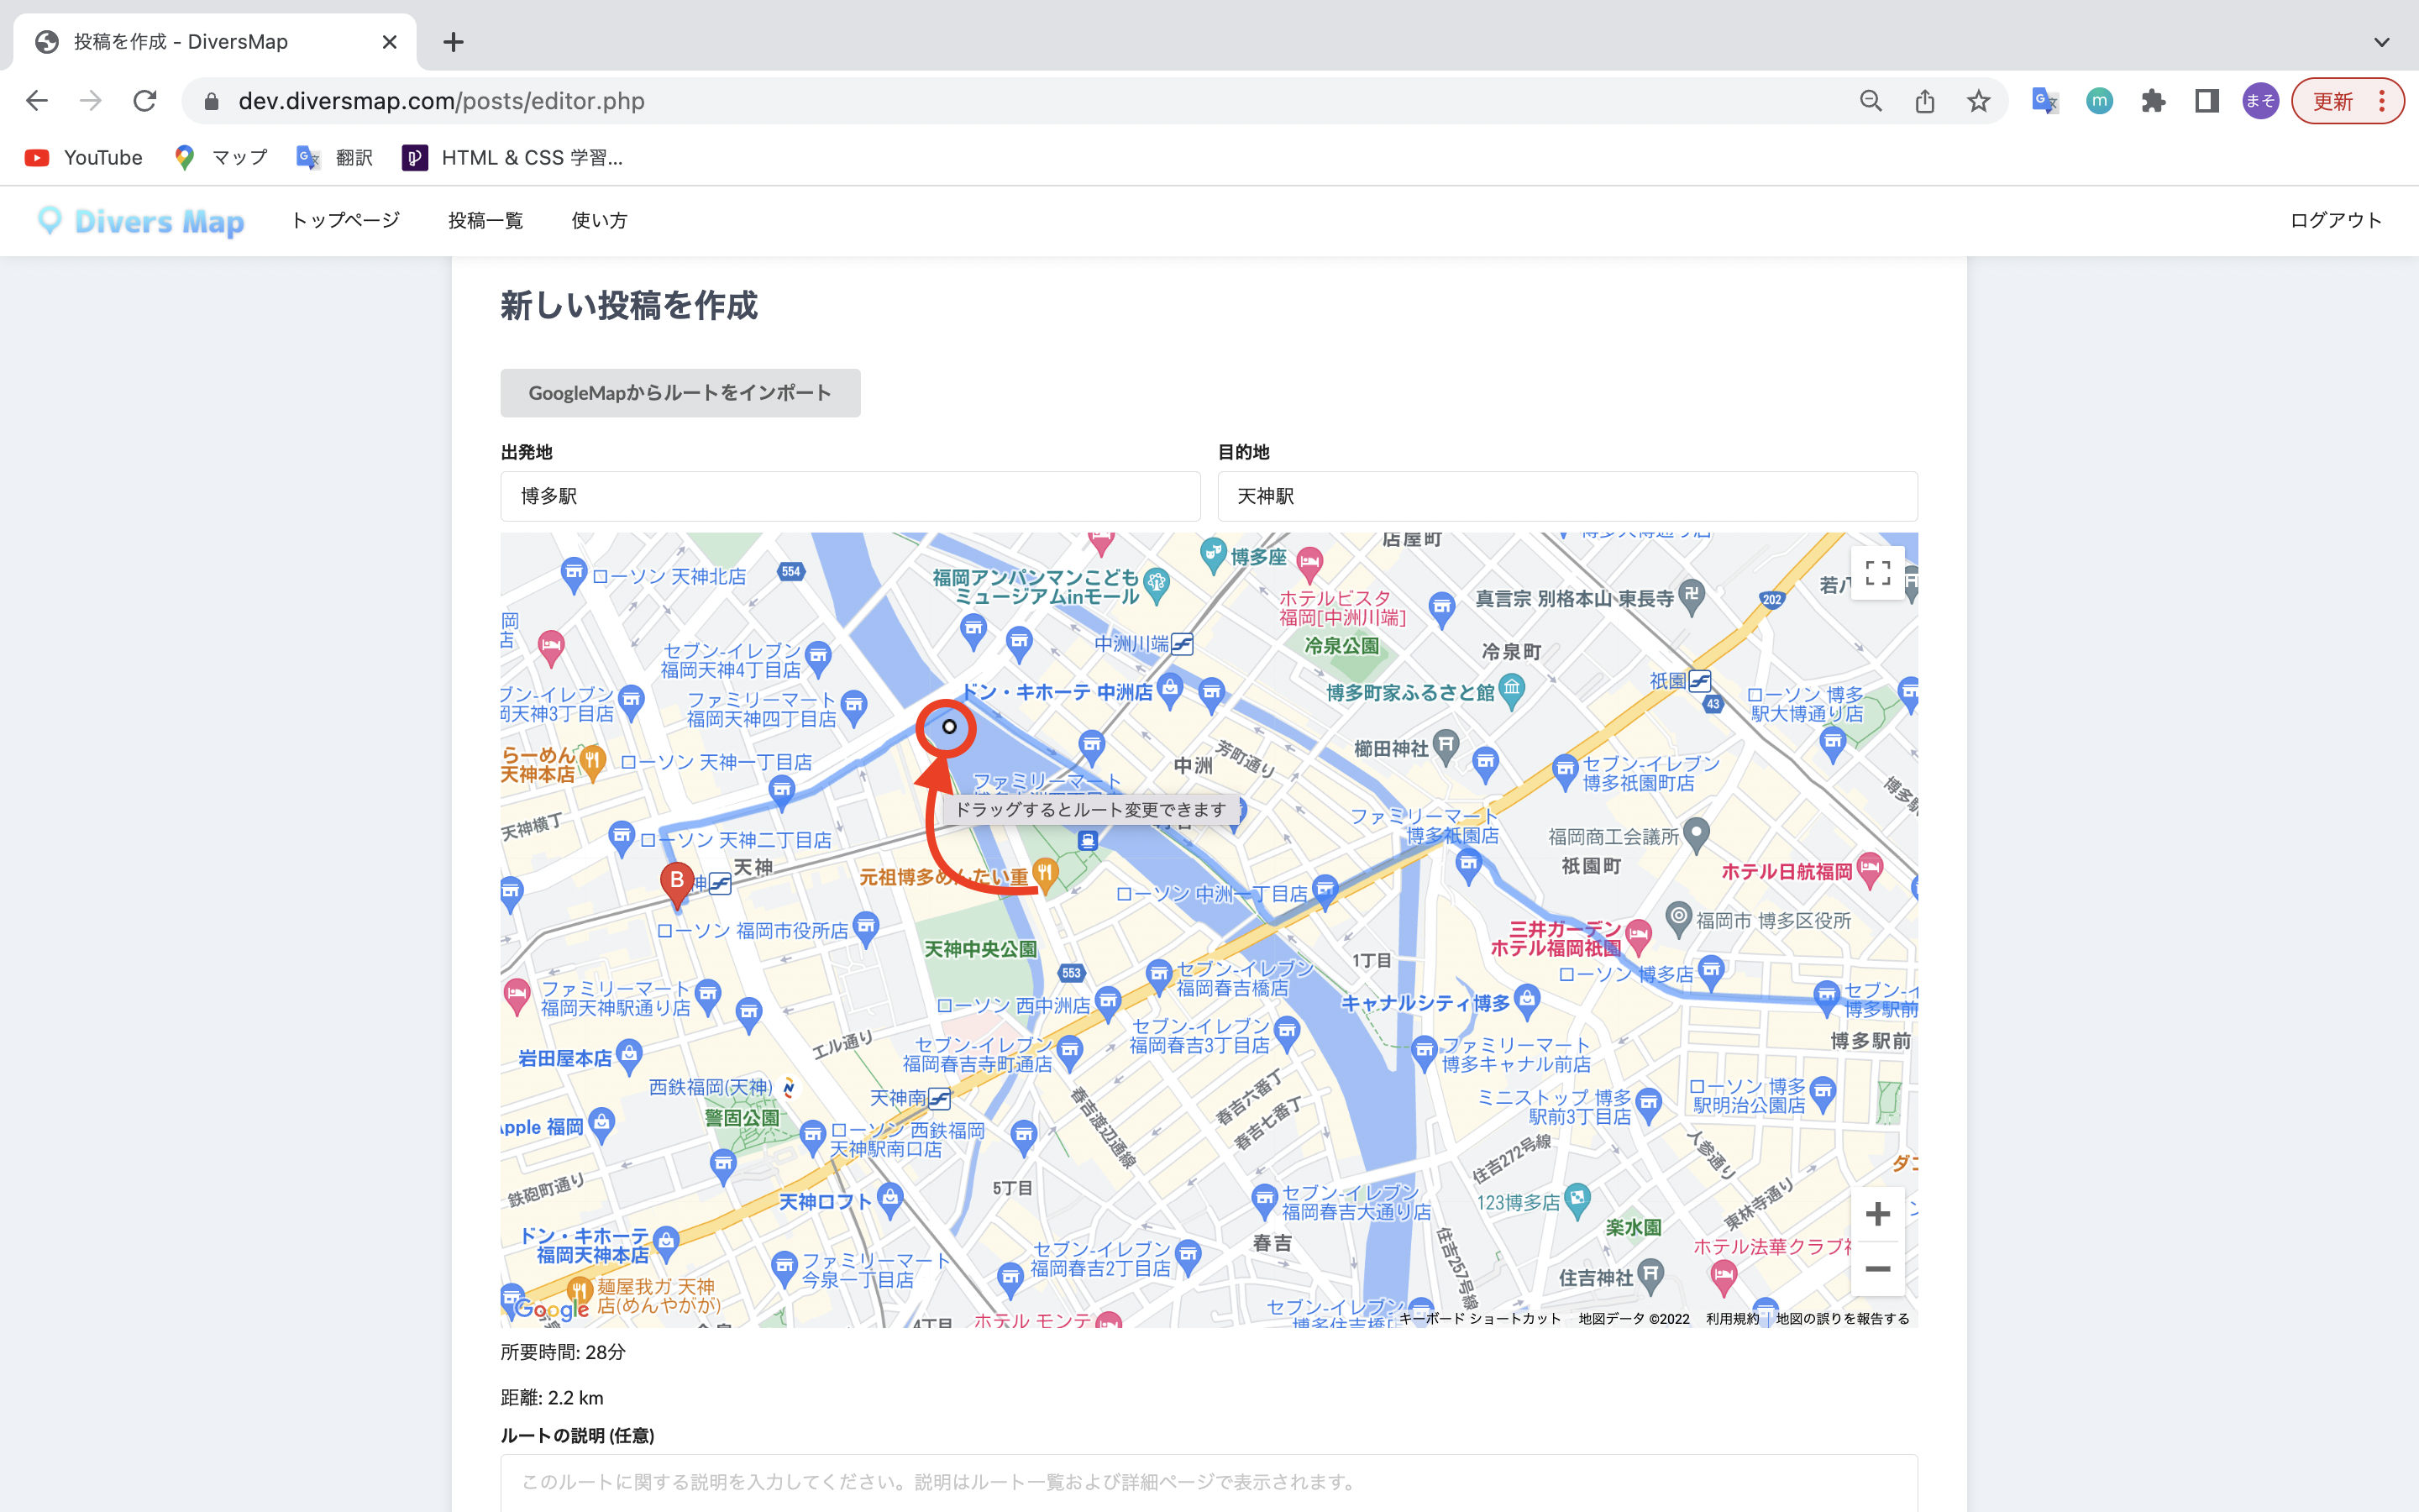Zoom in on the map
2419x1512 pixels.
coord(1878,1213)
